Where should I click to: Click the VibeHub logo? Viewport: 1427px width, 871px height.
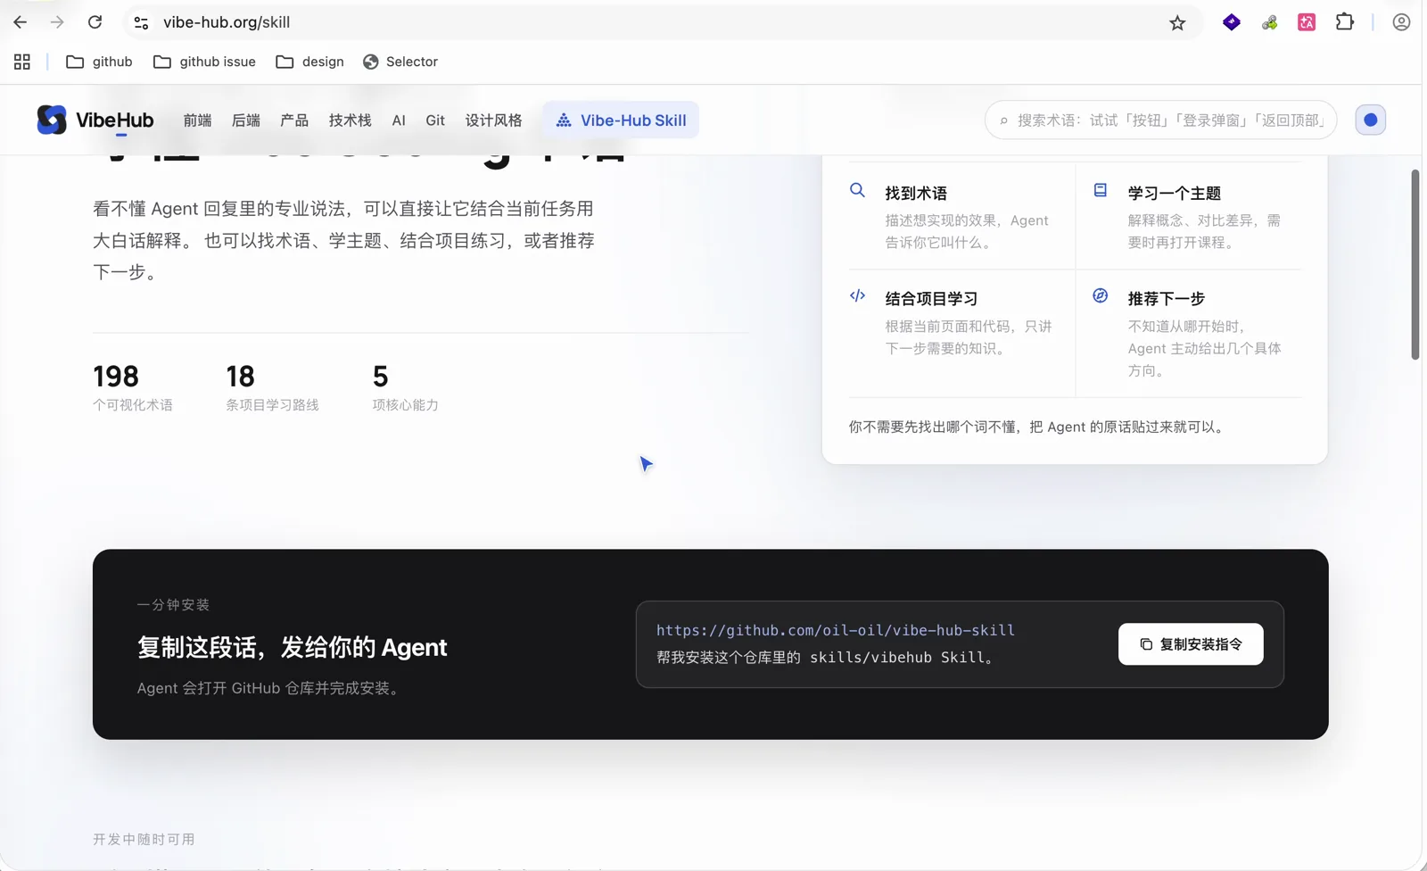(x=95, y=120)
